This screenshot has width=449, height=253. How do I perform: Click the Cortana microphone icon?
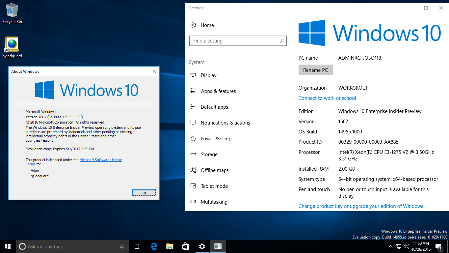point(122,246)
